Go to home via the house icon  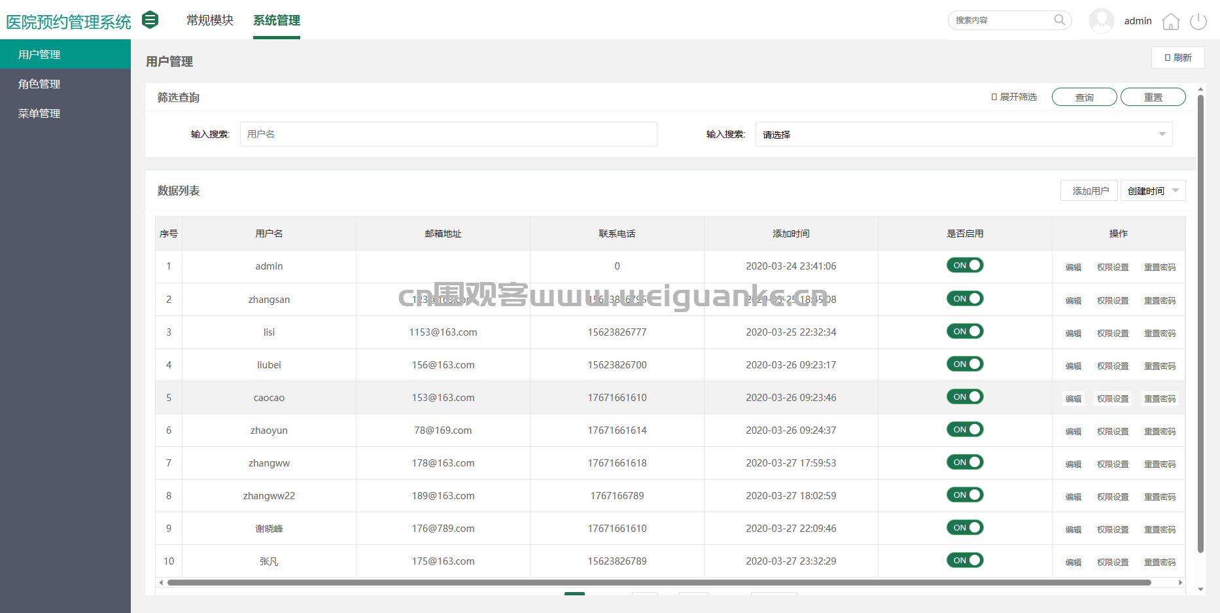pos(1171,22)
